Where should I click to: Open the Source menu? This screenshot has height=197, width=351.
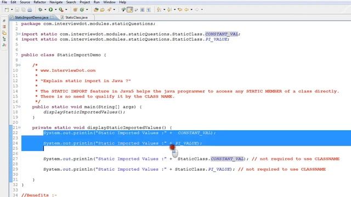(x=25, y=2)
